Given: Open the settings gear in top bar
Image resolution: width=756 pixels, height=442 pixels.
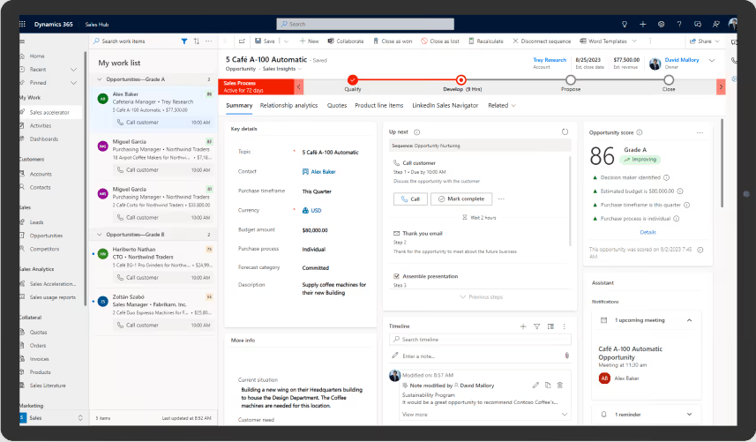Looking at the screenshot, I should tap(661, 24).
